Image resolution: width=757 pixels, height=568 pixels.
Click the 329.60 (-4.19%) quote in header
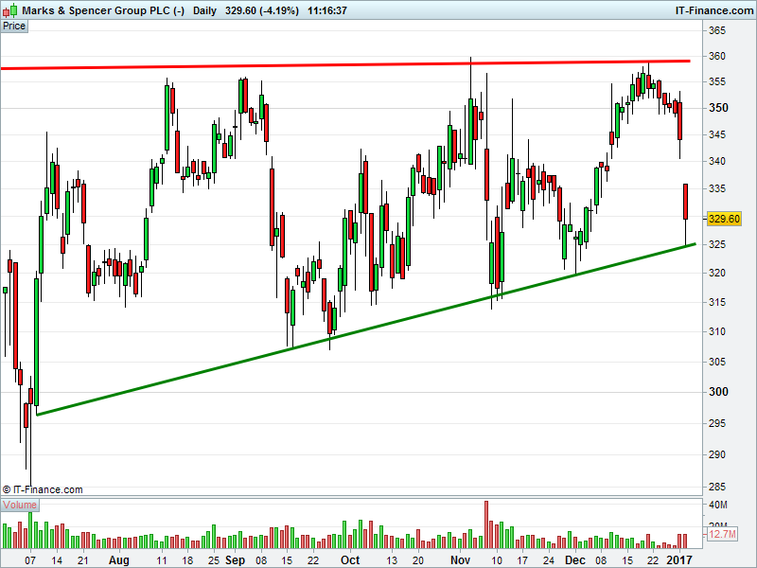tap(262, 10)
